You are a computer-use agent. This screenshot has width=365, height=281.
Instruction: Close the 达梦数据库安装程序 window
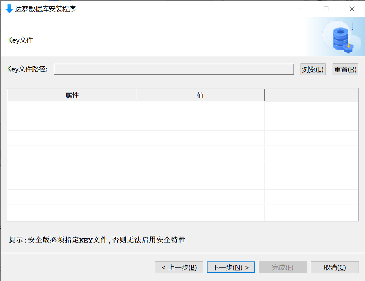pyautogui.click(x=352, y=9)
